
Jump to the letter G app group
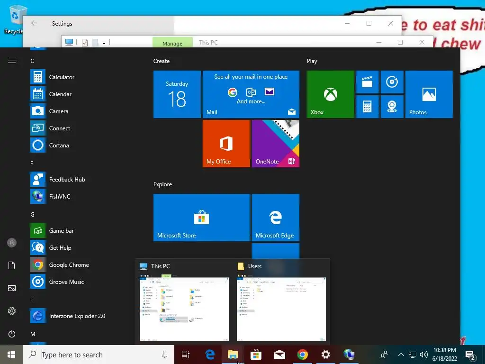pyautogui.click(x=33, y=215)
